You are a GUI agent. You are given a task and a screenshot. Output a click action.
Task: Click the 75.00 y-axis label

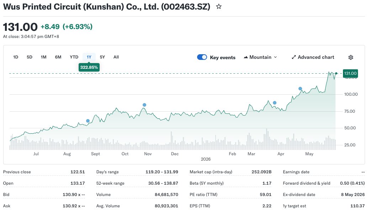[x=349, y=111]
